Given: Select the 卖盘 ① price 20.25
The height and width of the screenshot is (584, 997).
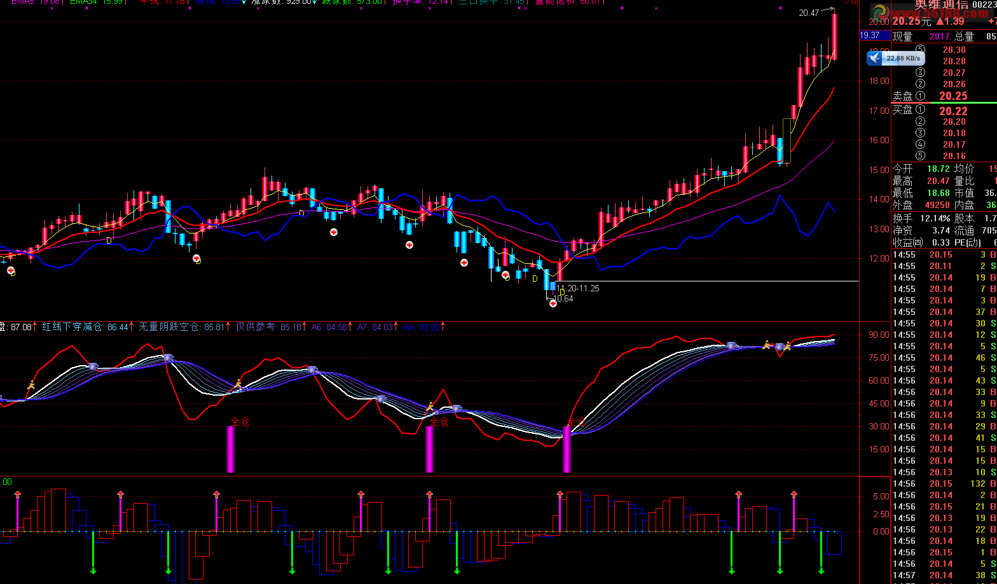Looking at the screenshot, I should click(x=953, y=96).
